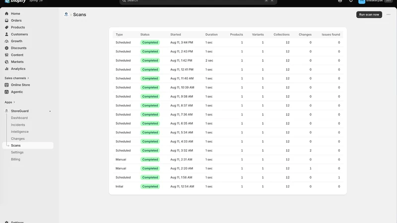
Task: Click the Issues found column header
Action: tap(331, 34)
